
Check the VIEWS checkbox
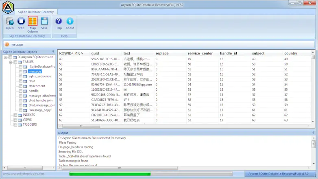[x=15, y=120]
